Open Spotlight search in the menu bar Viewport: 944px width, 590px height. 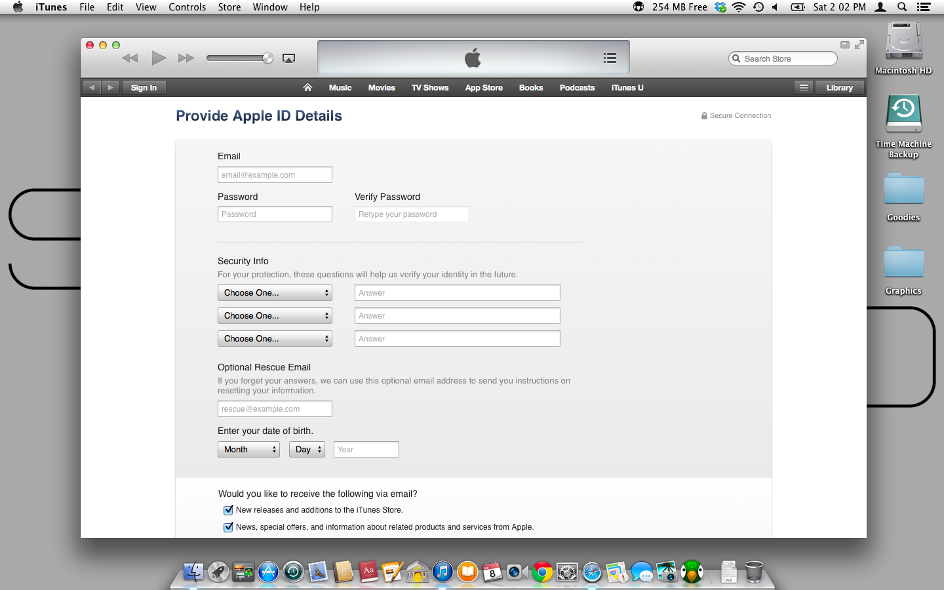click(x=902, y=7)
